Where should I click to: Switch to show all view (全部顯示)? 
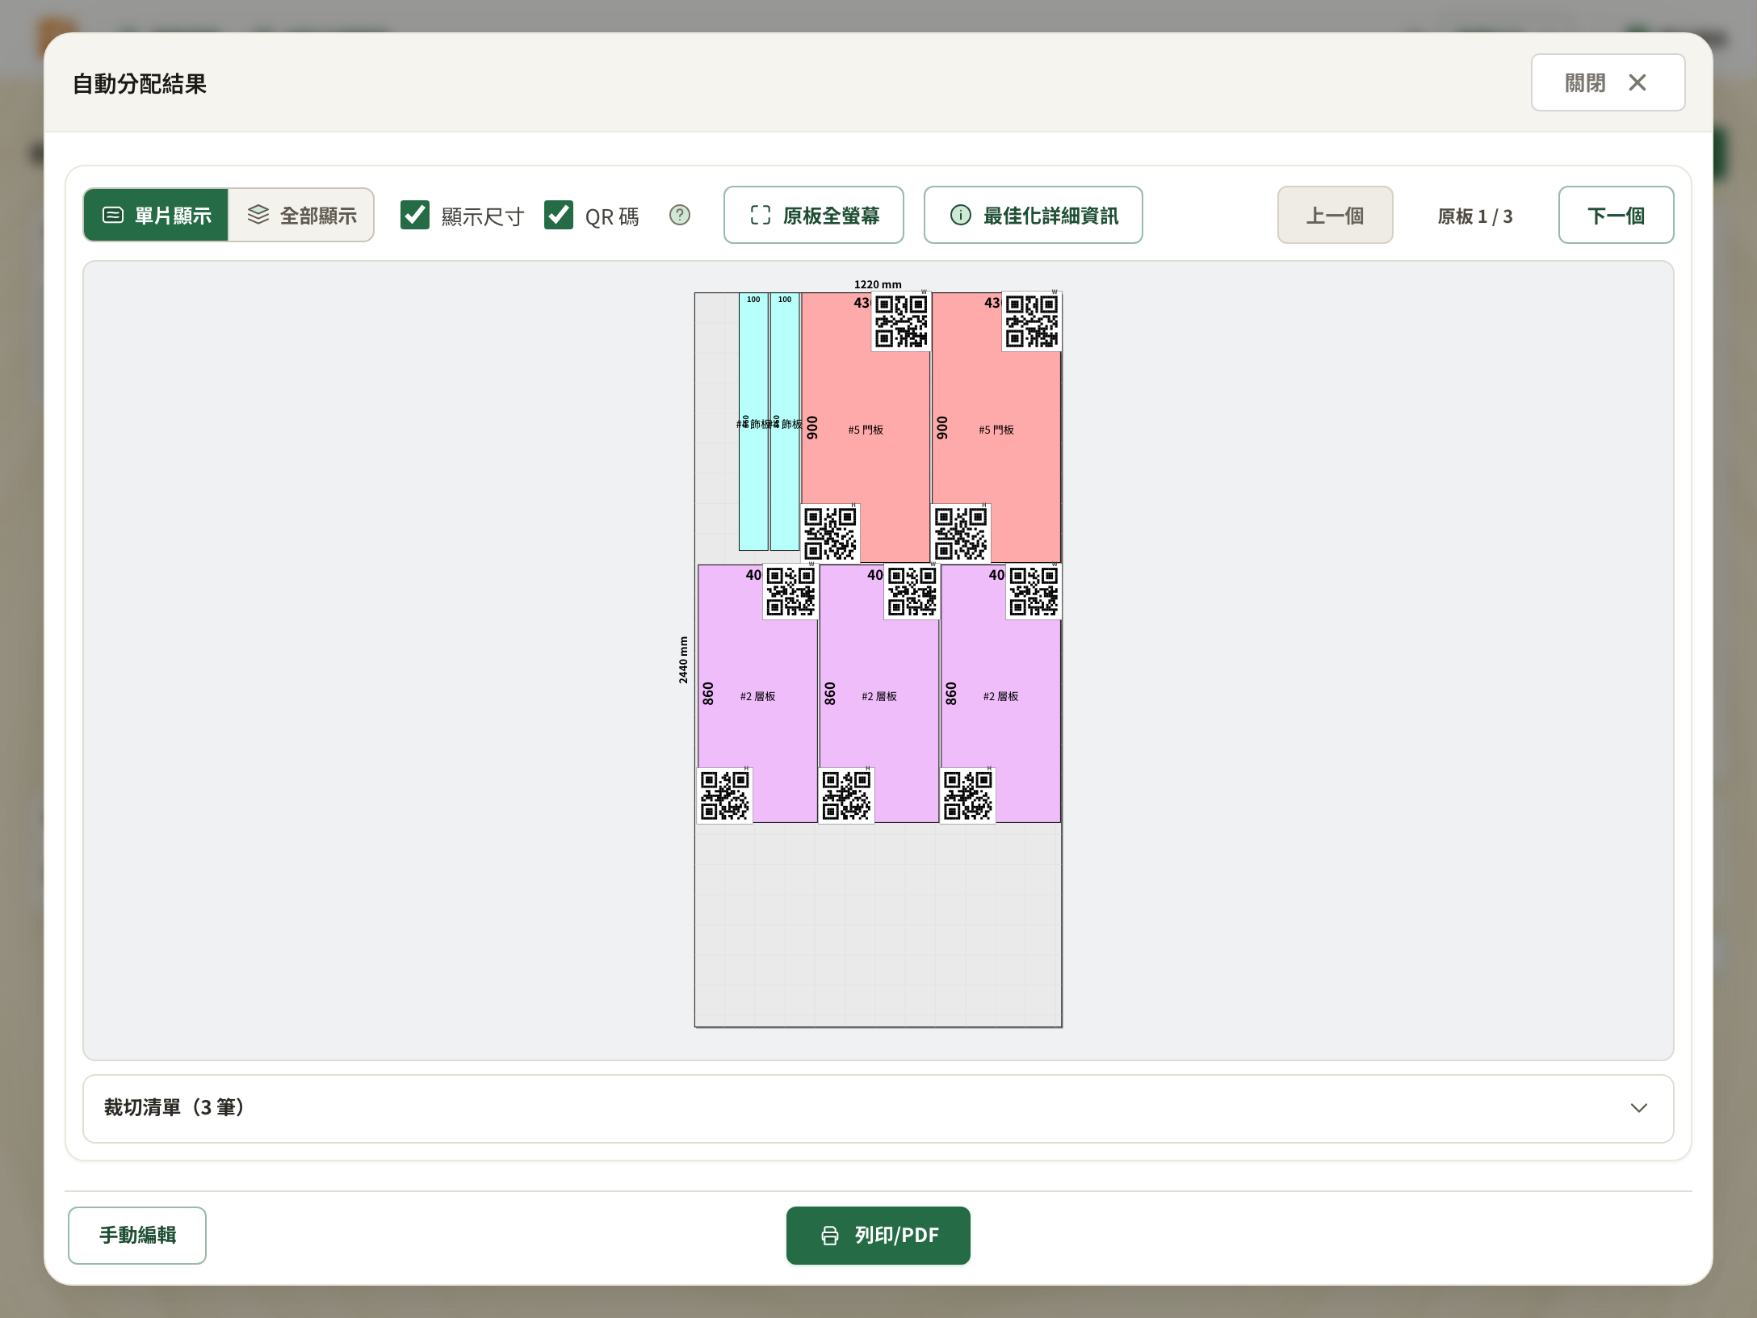coord(301,215)
